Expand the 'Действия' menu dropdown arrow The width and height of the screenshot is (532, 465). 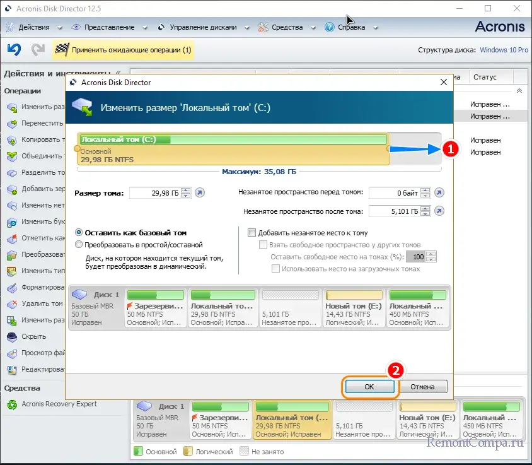tap(60, 28)
